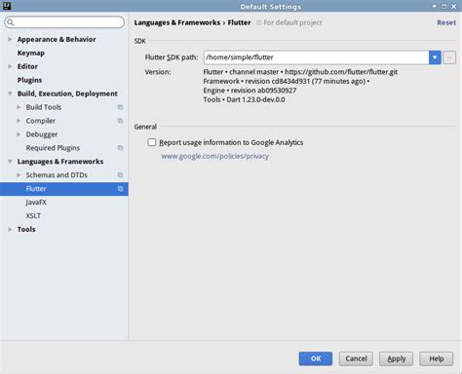Enable Report usage information to Google Analytics
This screenshot has height=374, width=462.
point(152,142)
